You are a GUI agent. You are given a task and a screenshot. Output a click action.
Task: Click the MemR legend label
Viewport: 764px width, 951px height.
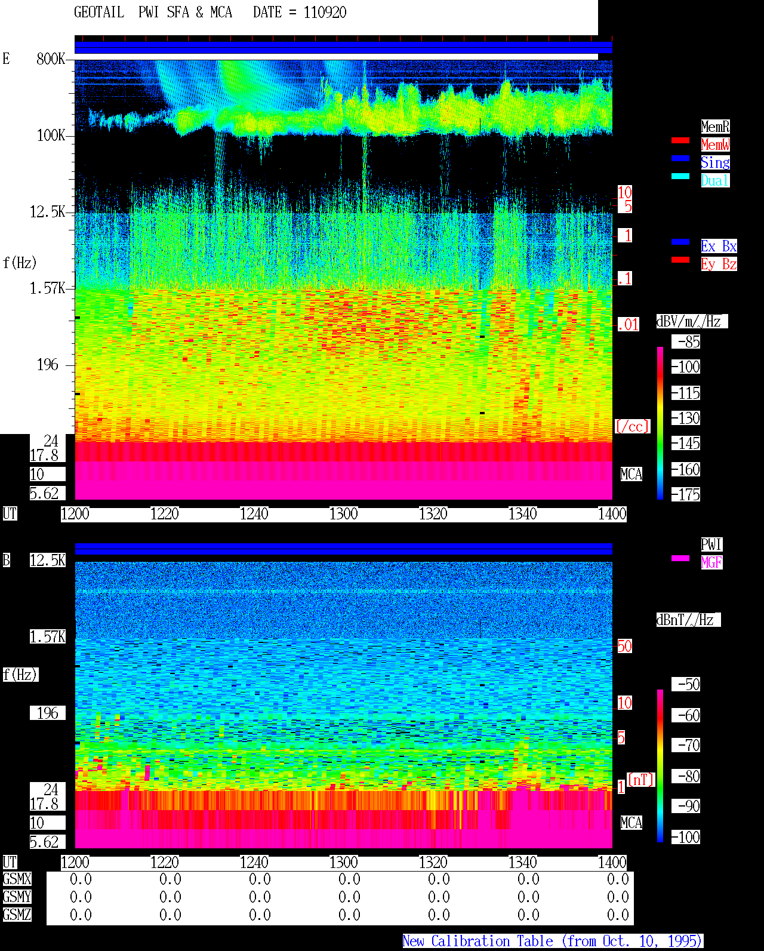(x=715, y=127)
